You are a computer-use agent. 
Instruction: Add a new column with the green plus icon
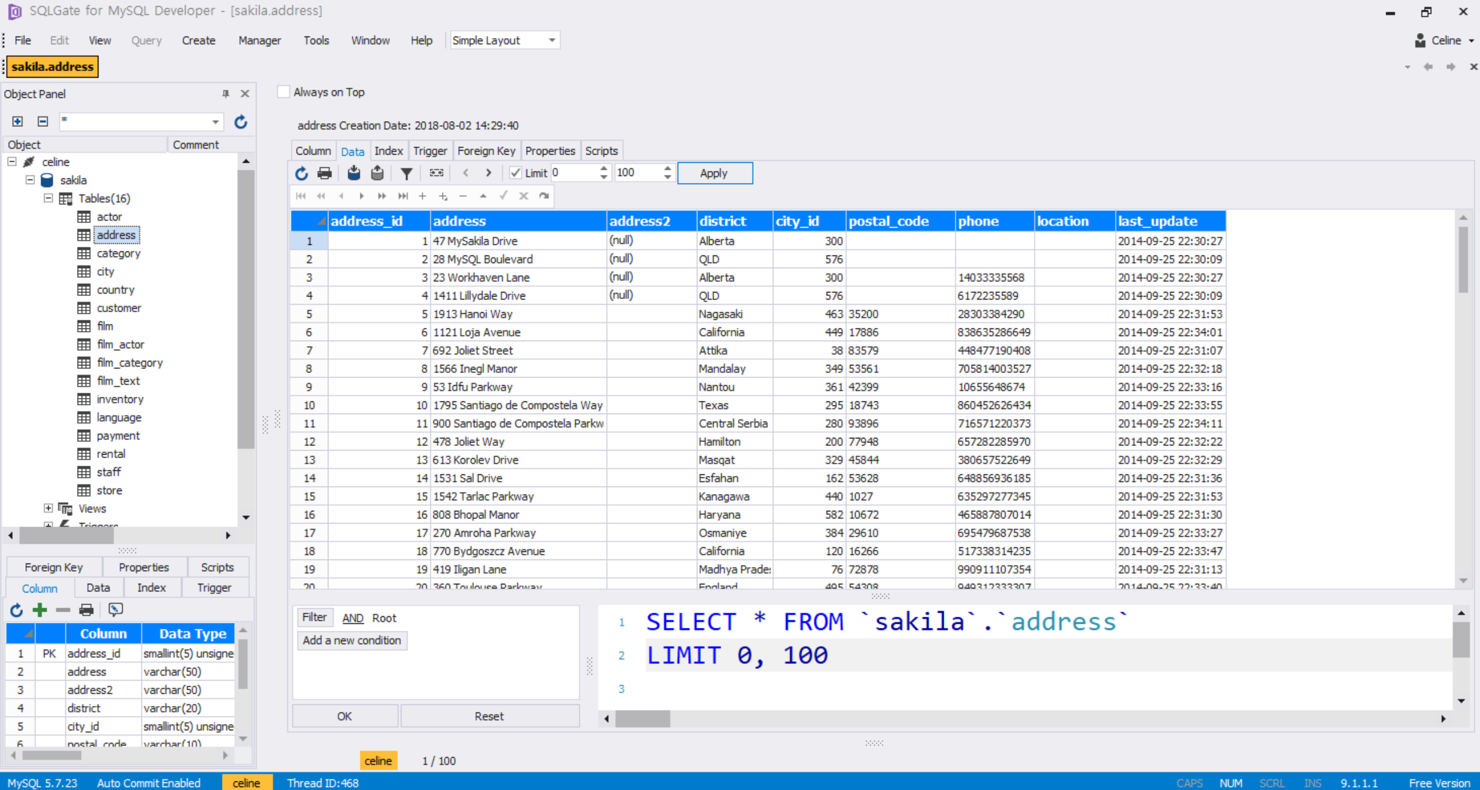coord(39,610)
